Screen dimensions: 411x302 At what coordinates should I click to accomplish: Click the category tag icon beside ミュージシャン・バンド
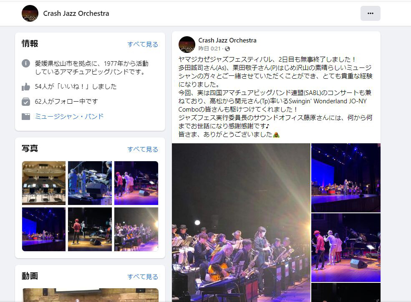click(26, 117)
